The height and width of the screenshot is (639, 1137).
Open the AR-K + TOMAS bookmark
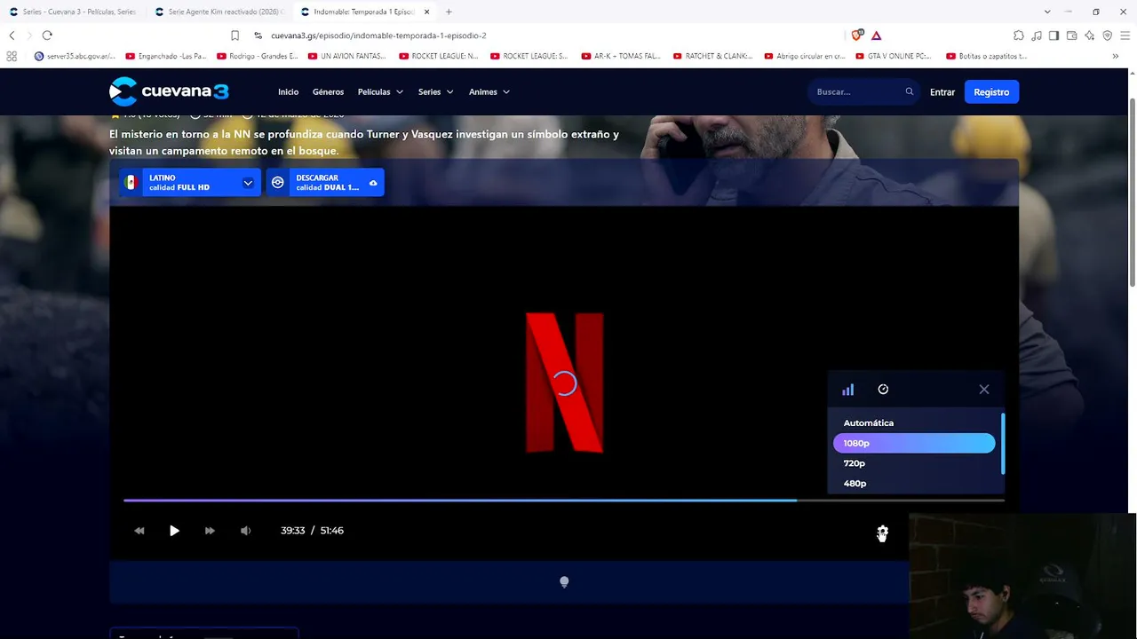(x=621, y=56)
